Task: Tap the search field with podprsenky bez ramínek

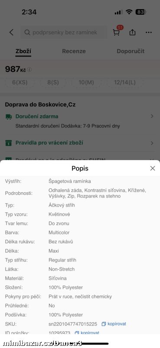Action: 64,32
